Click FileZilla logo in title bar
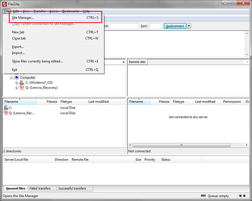This screenshot has width=252, height=201. pos(4,4)
